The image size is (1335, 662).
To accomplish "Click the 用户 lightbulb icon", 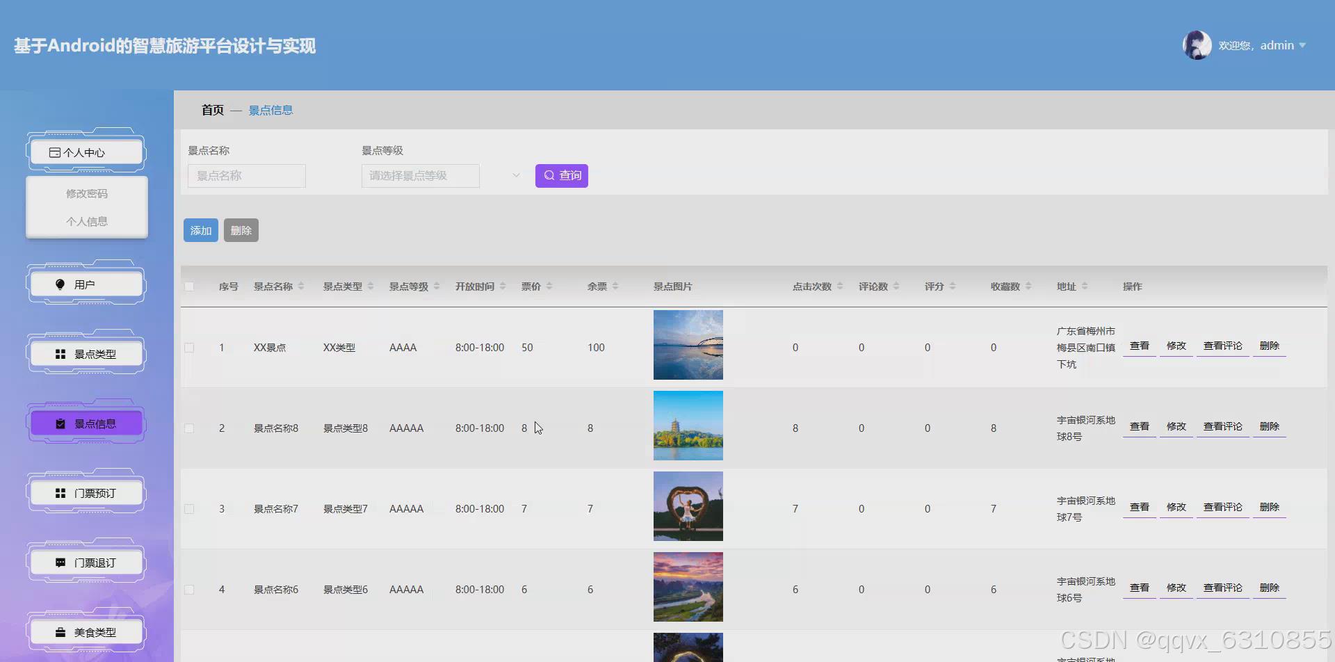I will coord(60,284).
